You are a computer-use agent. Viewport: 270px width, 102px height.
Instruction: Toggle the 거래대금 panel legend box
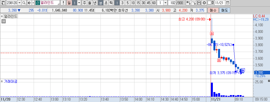(2, 81)
